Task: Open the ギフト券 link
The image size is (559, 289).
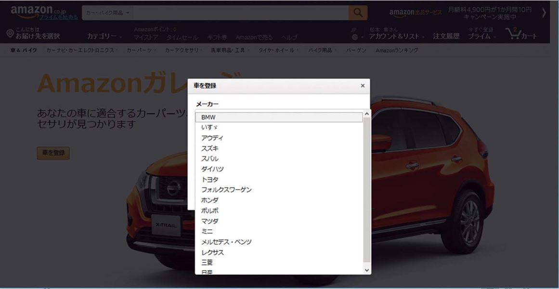Action: coord(217,38)
